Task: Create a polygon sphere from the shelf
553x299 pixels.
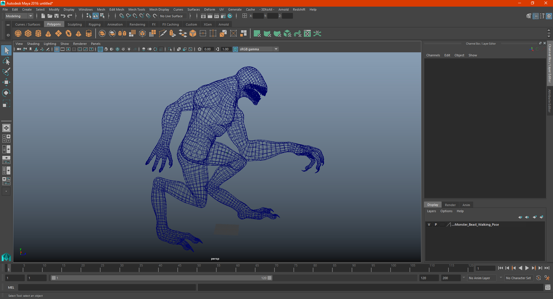Action: [x=18, y=34]
